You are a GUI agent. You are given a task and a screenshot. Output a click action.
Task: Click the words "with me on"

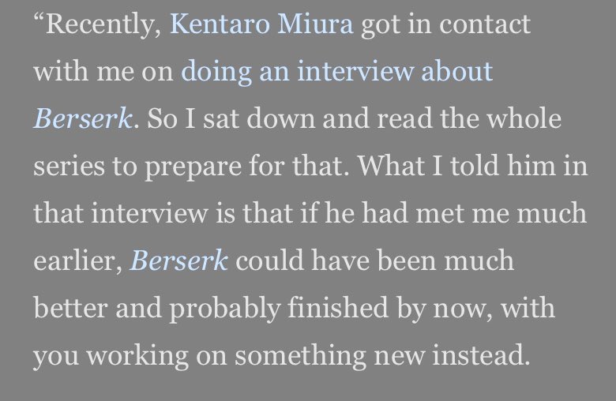point(103,72)
